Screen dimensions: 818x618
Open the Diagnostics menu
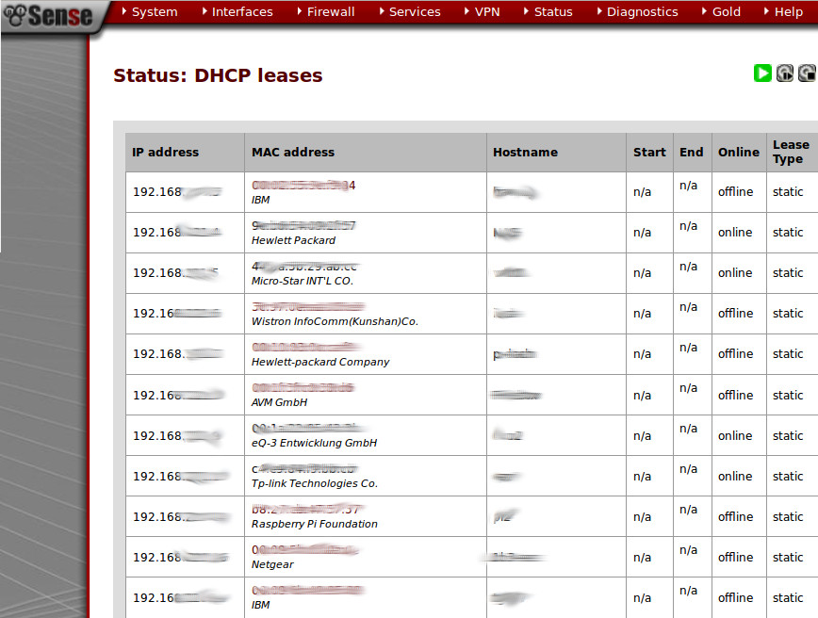pyautogui.click(x=642, y=12)
